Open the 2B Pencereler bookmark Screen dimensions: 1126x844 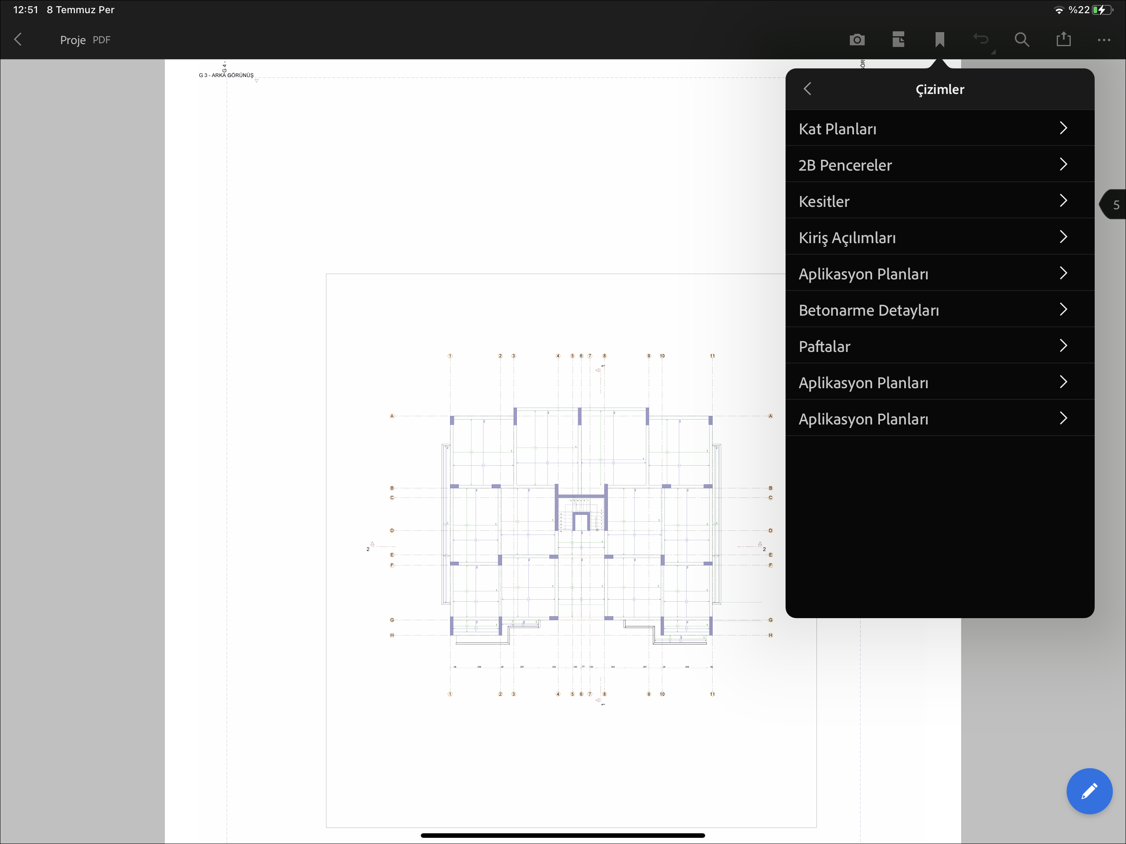coord(845,165)
